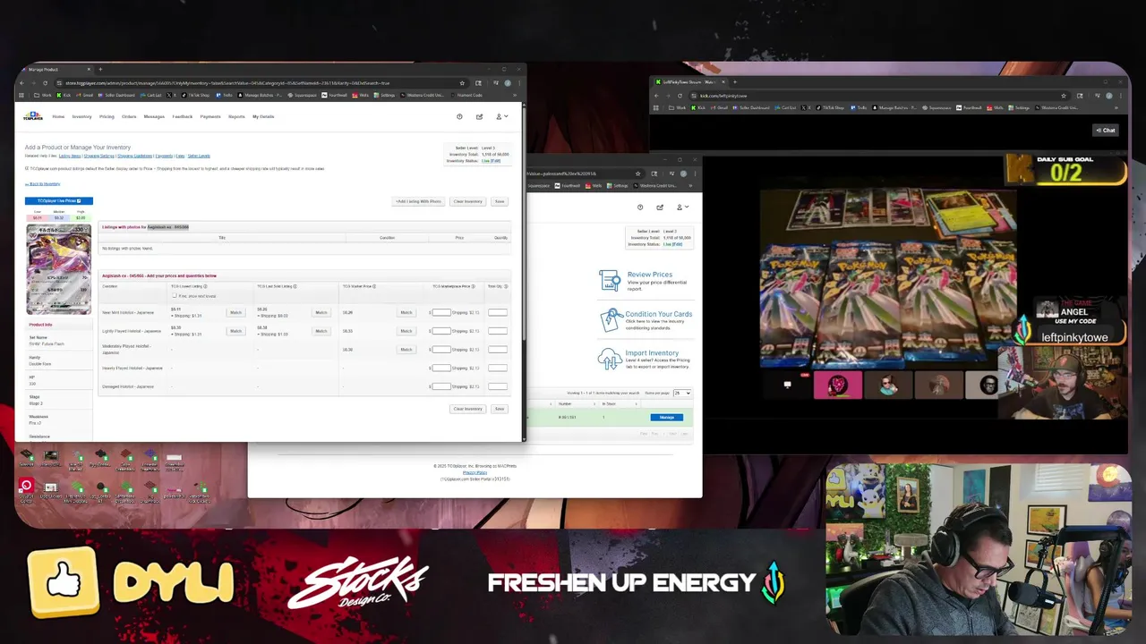Screen dimensions: 1146x644
Task: Open Seller Levels help link
Action: point(199,157)
